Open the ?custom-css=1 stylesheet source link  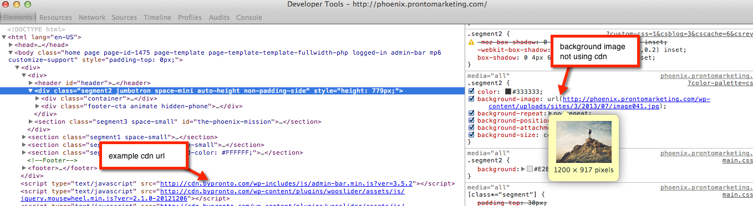click(x=679, y=34)
